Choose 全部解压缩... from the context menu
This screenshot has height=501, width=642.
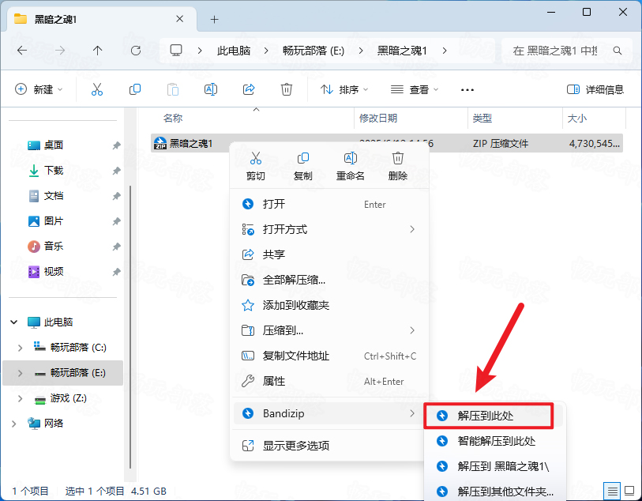click(329, 281)
